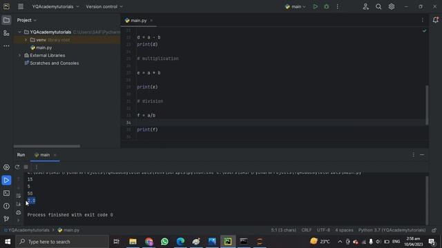Open Search Everywhere magnifier icon
This screenshot has height=248, width=442.
click(378, 6)
